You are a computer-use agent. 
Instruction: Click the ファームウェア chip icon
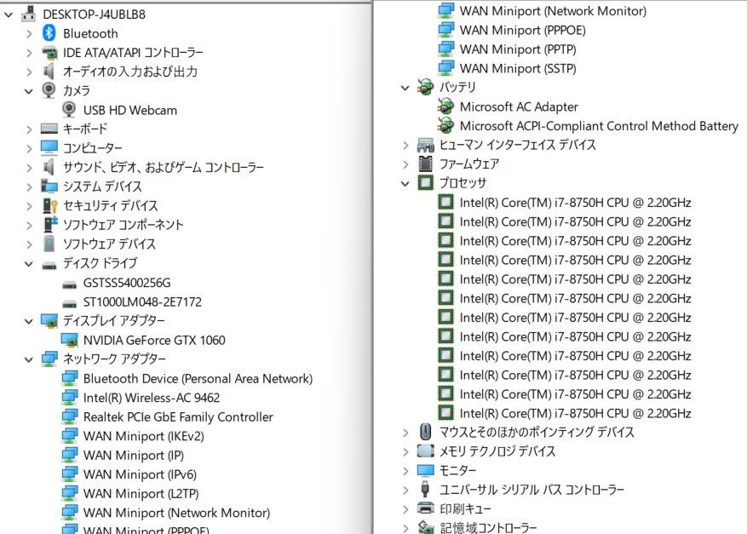tap(425, 164)
